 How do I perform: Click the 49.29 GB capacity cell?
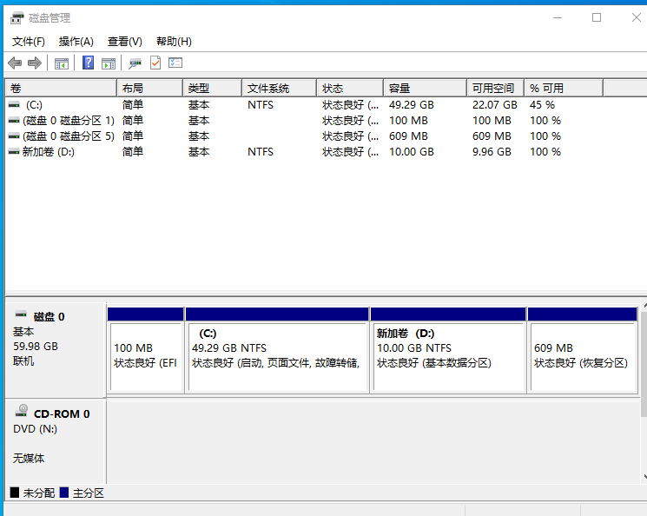[x=412, y=105]
